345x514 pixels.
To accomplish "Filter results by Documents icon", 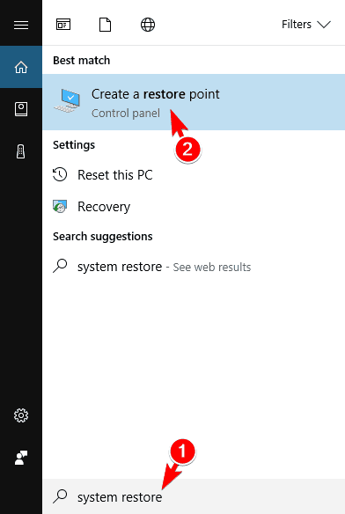I will (105, 25).
